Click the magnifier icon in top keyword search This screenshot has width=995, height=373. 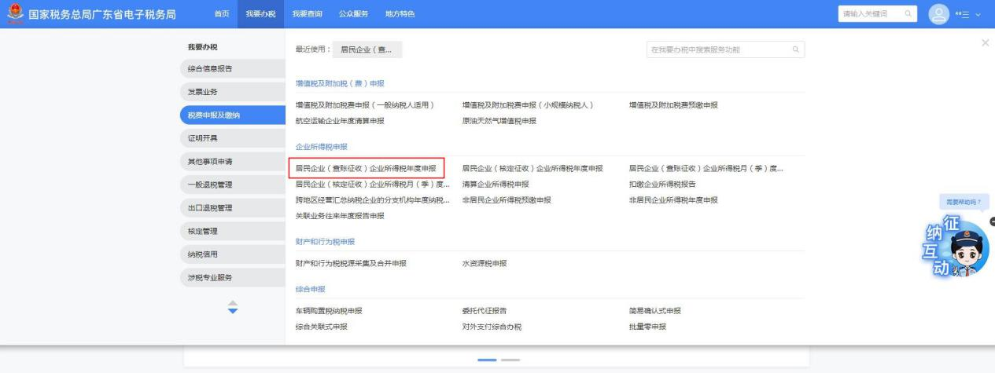tap(907, 14)
